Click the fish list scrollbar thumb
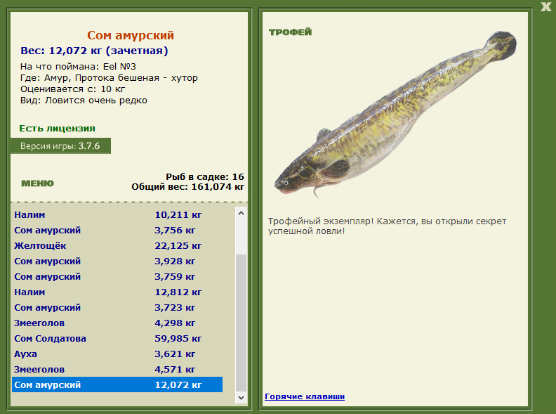The image size is (556, 414). coord(241,323)
